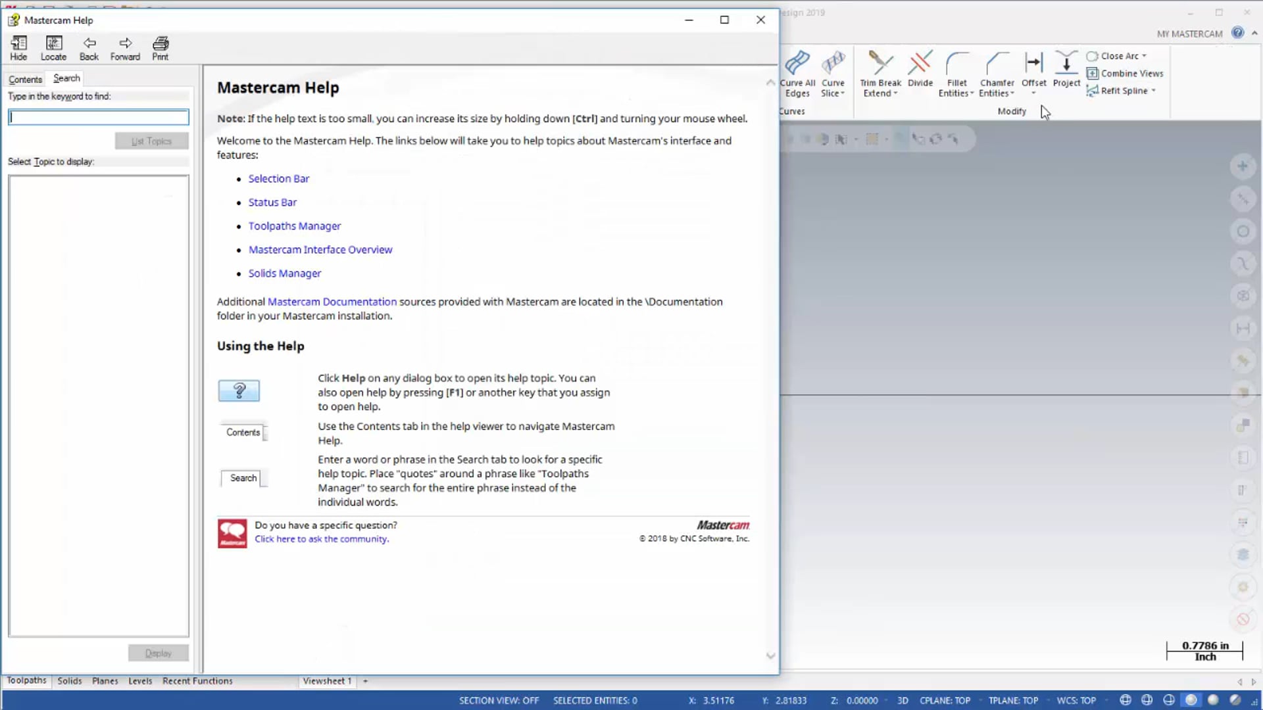
Task: Open the Toolpaths manager tab
Action: pyautogui.click(x=27, y=680)
